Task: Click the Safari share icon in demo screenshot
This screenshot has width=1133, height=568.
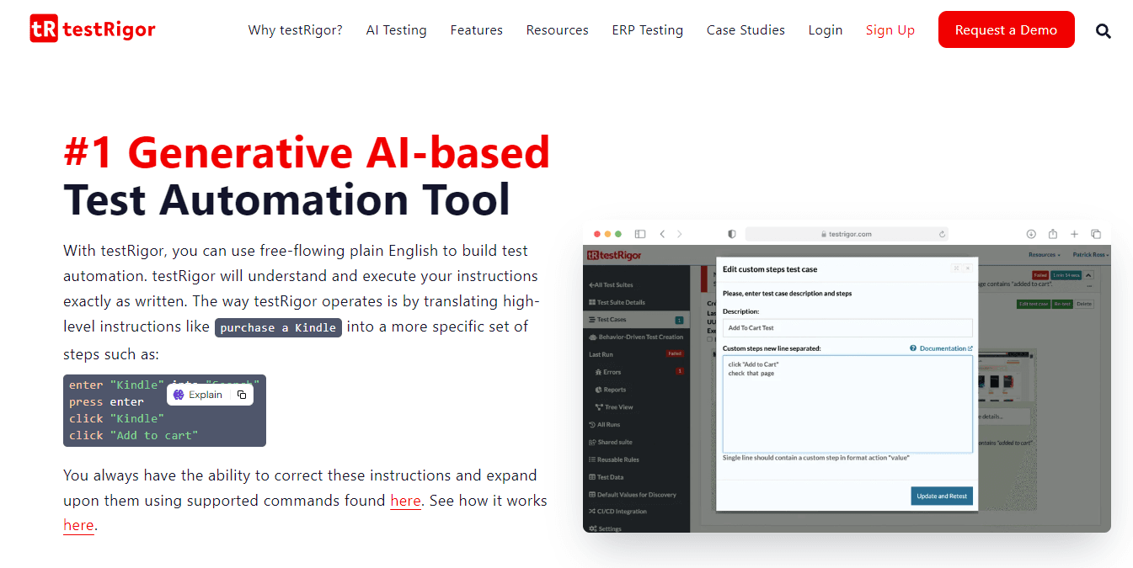Action: (1053, 234)
